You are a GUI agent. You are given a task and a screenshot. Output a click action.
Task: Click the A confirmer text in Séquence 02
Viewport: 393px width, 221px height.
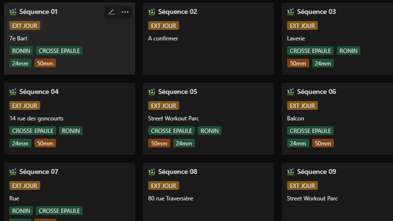pyautogui.click(x=163, y=38)
